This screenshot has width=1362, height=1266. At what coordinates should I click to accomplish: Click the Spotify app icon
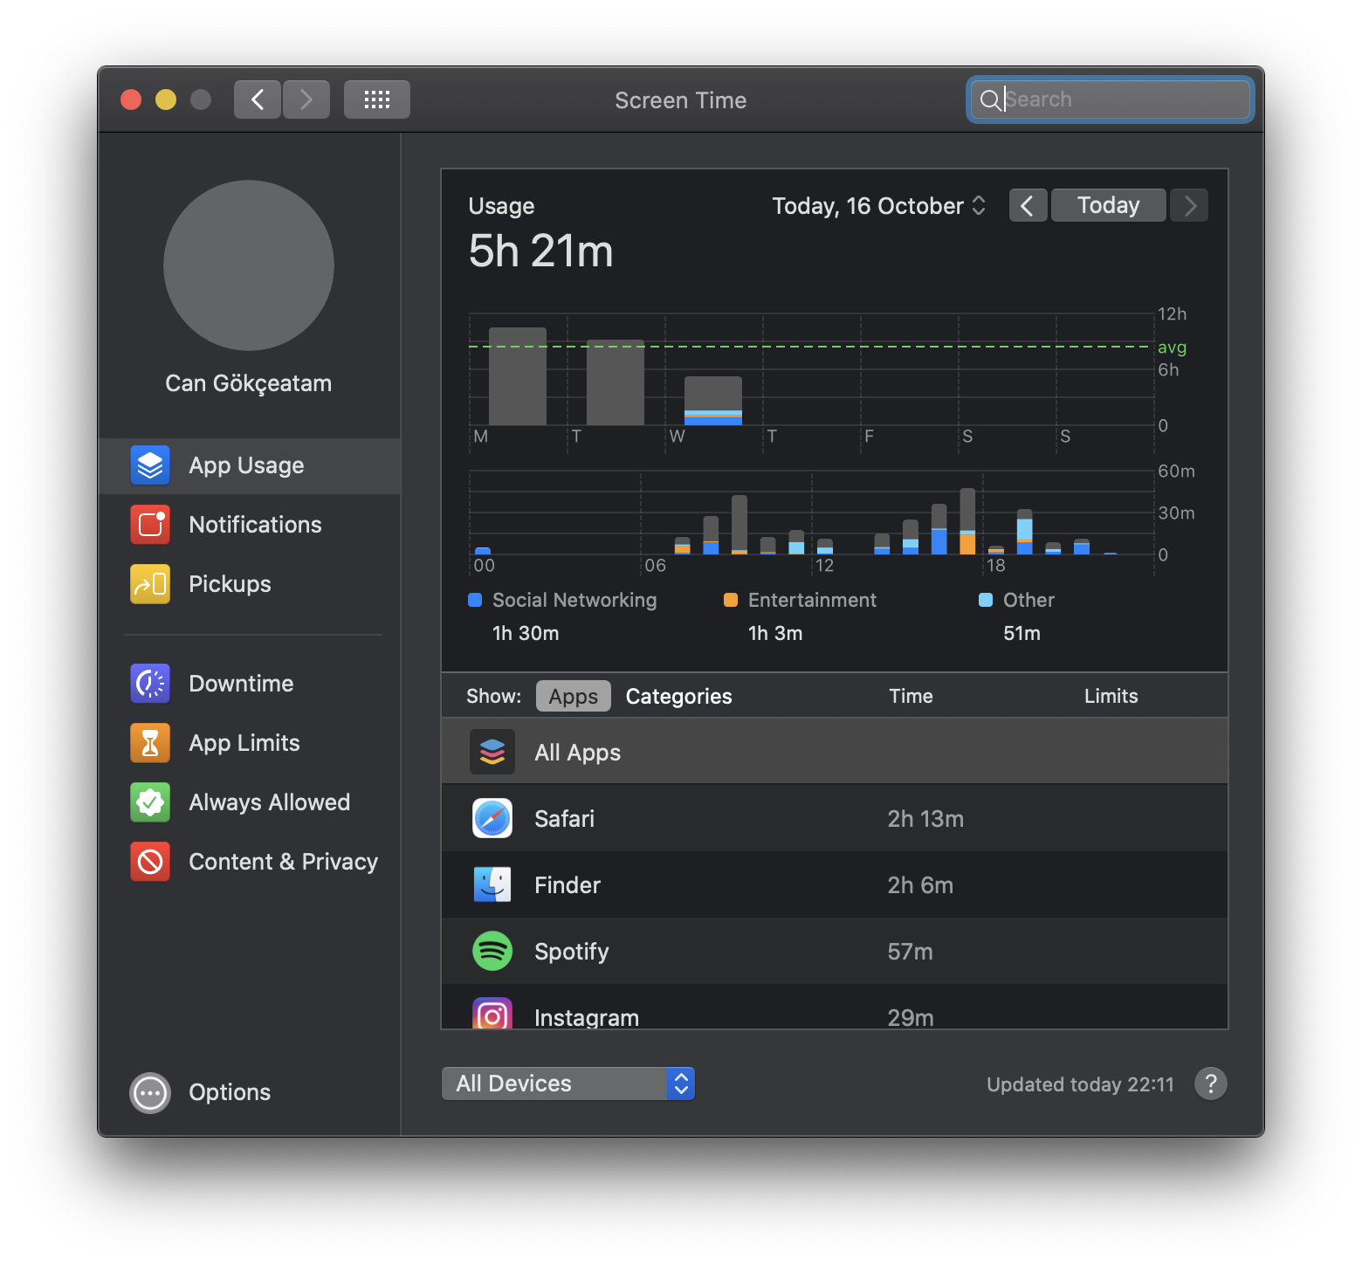click(x=492, y=951)
